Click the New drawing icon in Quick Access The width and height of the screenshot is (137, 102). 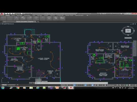pyautogui.click(x=6, y=14)
